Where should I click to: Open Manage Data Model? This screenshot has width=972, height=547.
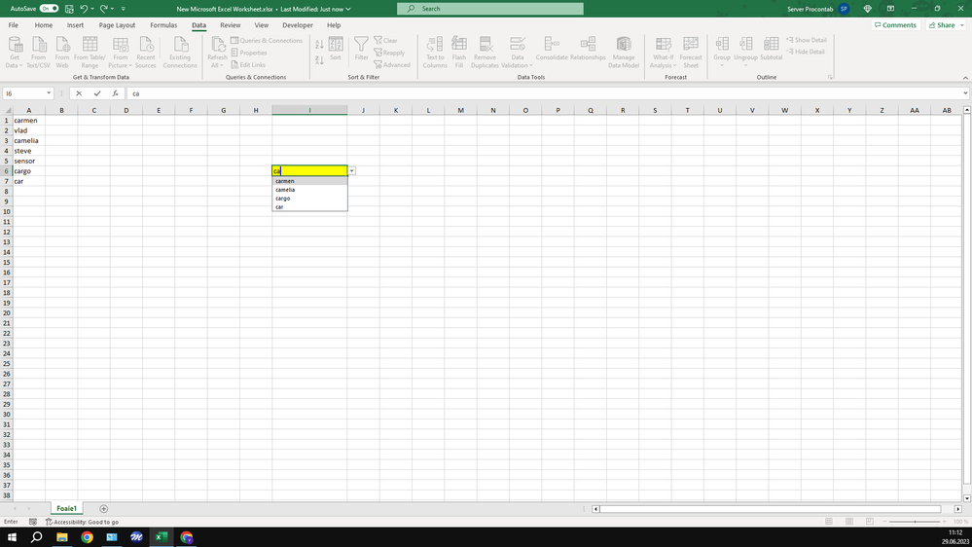click(x=624, y=53)
